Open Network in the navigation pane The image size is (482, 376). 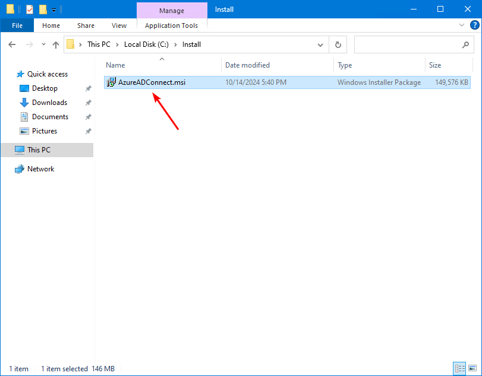(40, 169)
